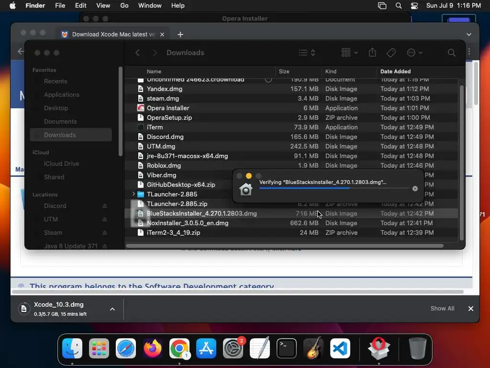Open App Store from the Dock

[x=206, y=348]
